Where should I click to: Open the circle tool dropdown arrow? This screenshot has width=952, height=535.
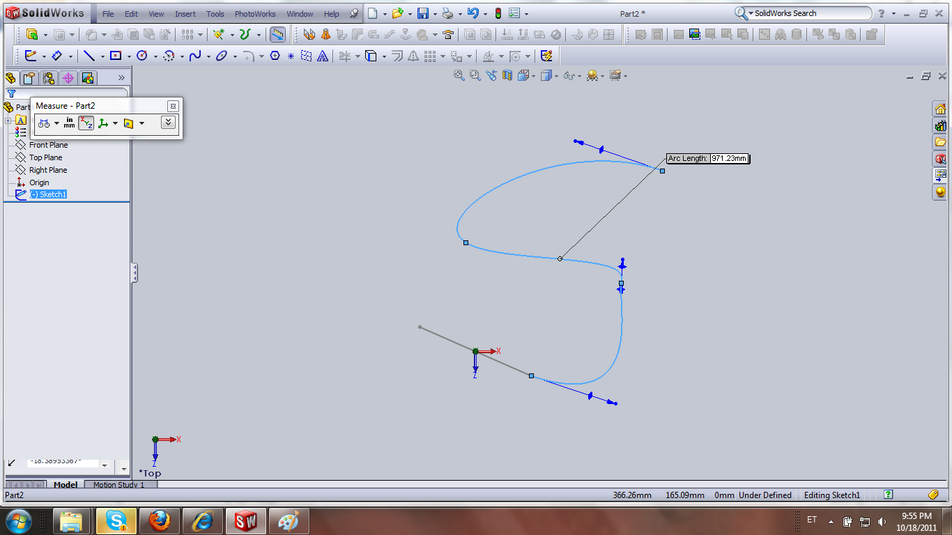point(155,56)
